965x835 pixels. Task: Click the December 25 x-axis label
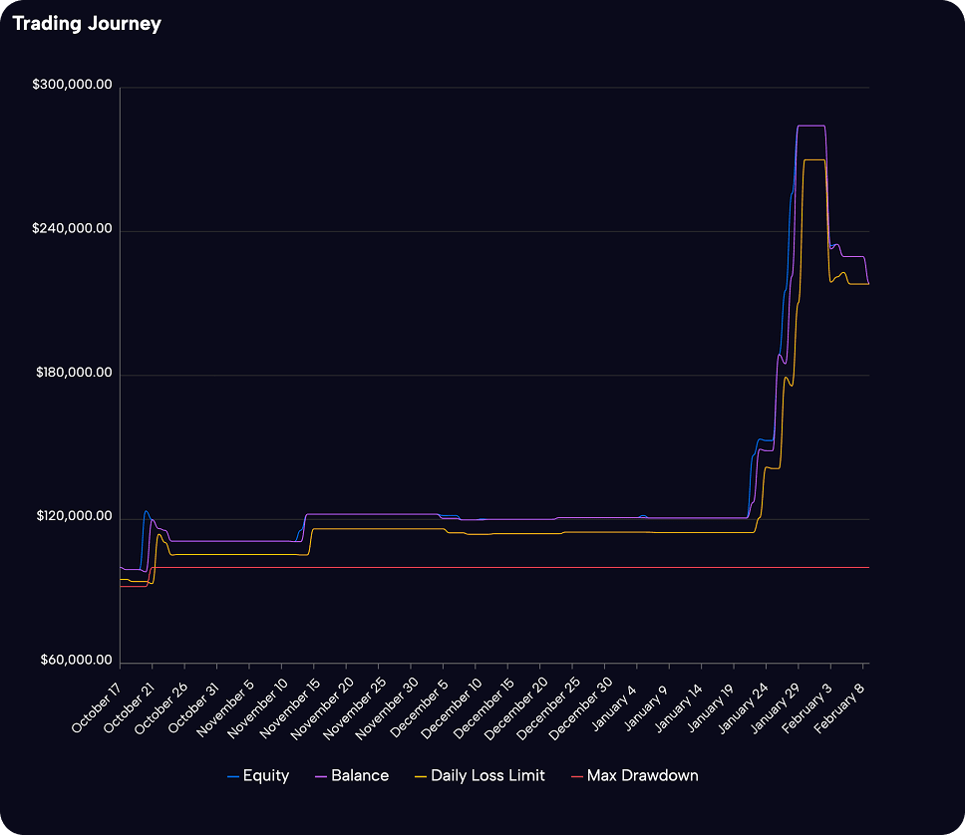(548, 708)
